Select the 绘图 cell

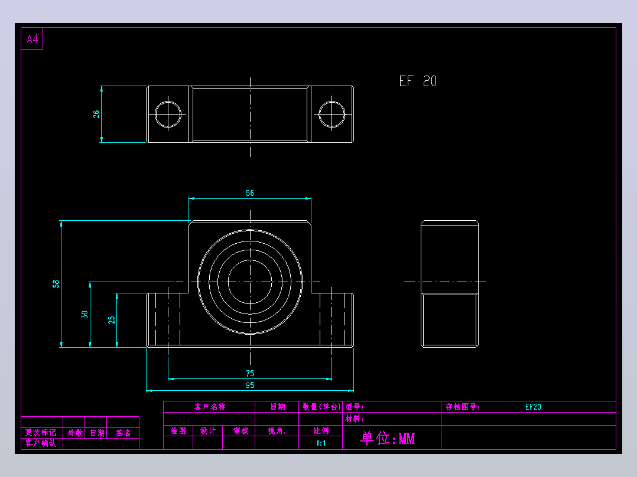pos(178,431)
